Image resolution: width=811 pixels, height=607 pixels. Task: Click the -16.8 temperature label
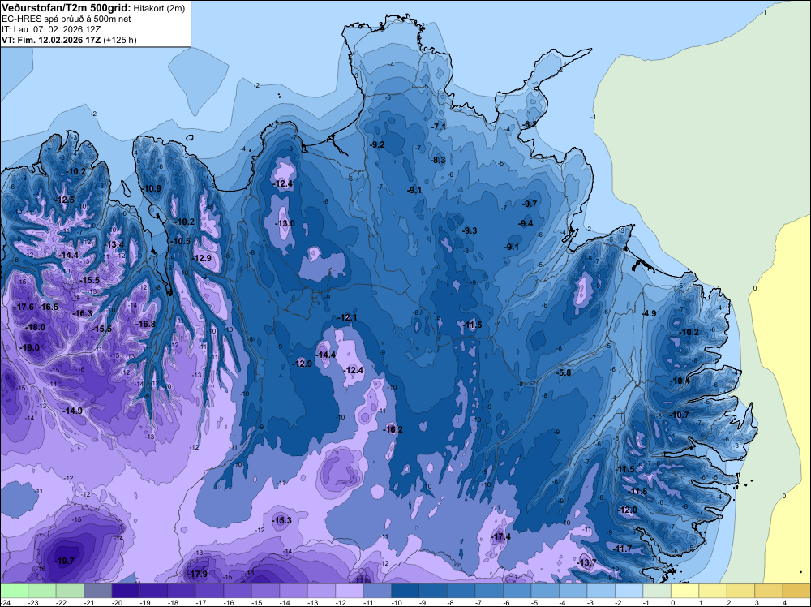145,324
